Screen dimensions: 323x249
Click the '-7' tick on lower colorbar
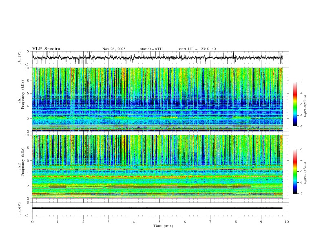point(301,194)
